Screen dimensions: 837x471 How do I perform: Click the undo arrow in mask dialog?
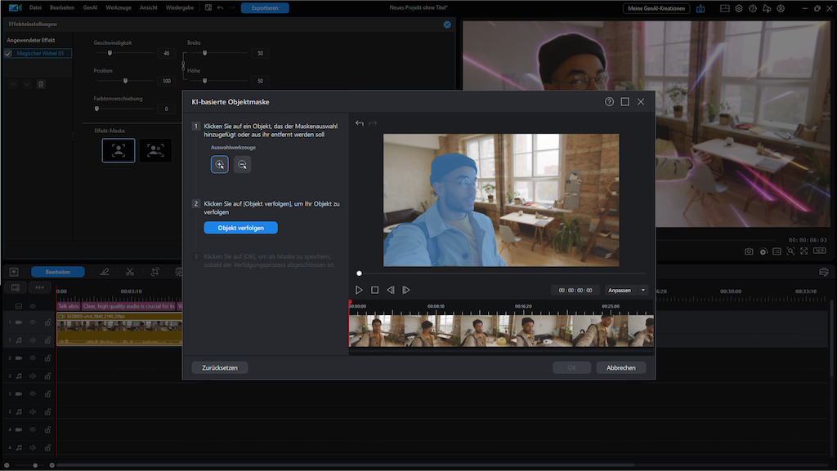[360, 123]
